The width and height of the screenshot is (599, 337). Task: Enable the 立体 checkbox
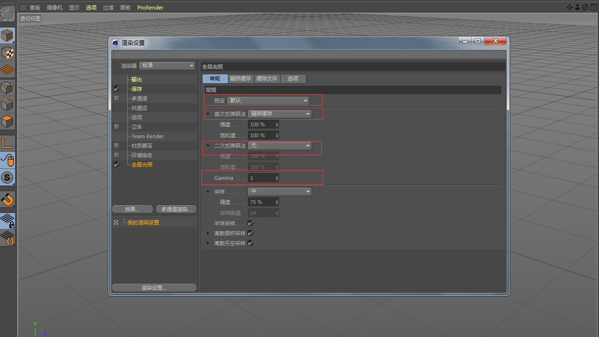click(x=117, y=126)
